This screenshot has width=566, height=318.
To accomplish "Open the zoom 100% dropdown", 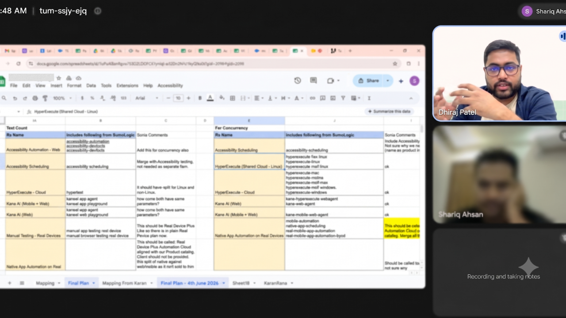I will pos(61,98).
